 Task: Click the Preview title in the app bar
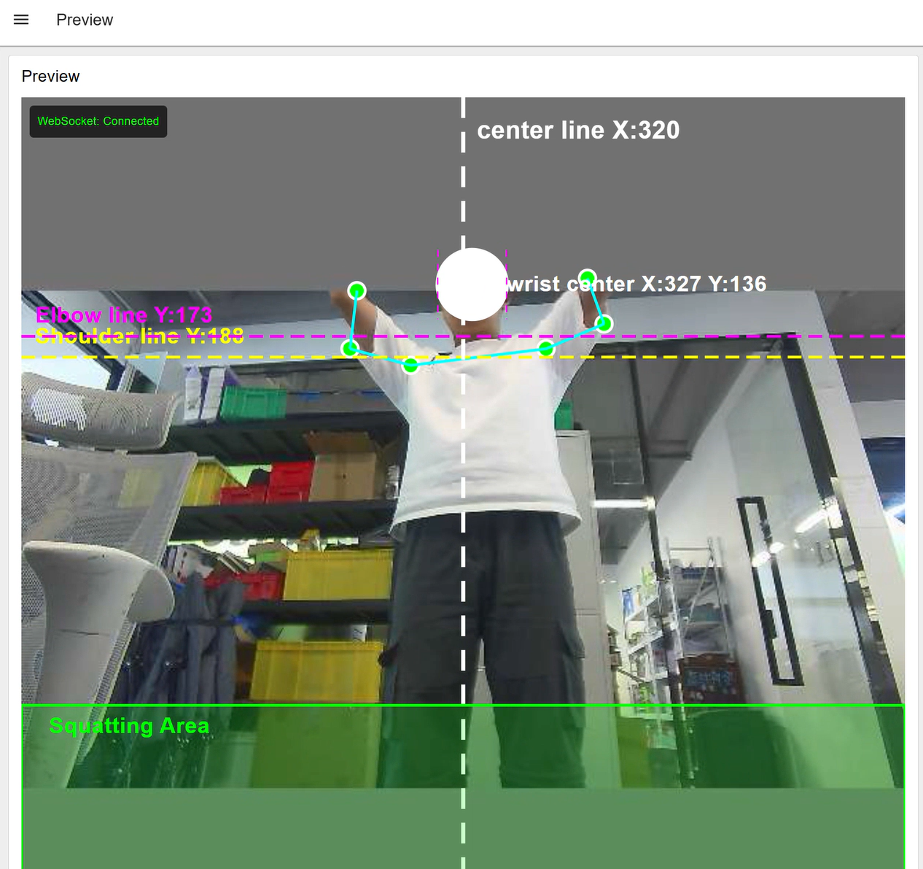point(85,20)
